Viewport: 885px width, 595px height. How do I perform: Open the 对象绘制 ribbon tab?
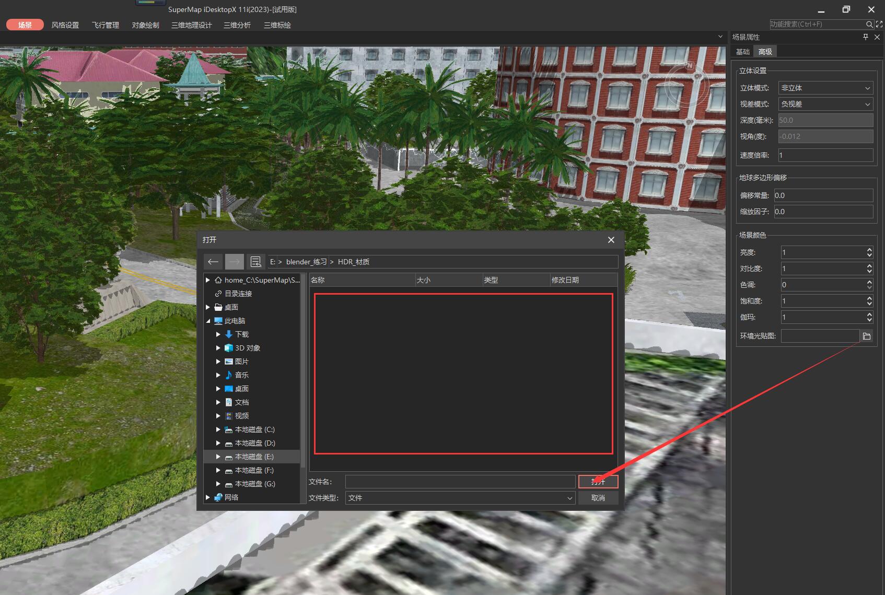click(146, 25)
